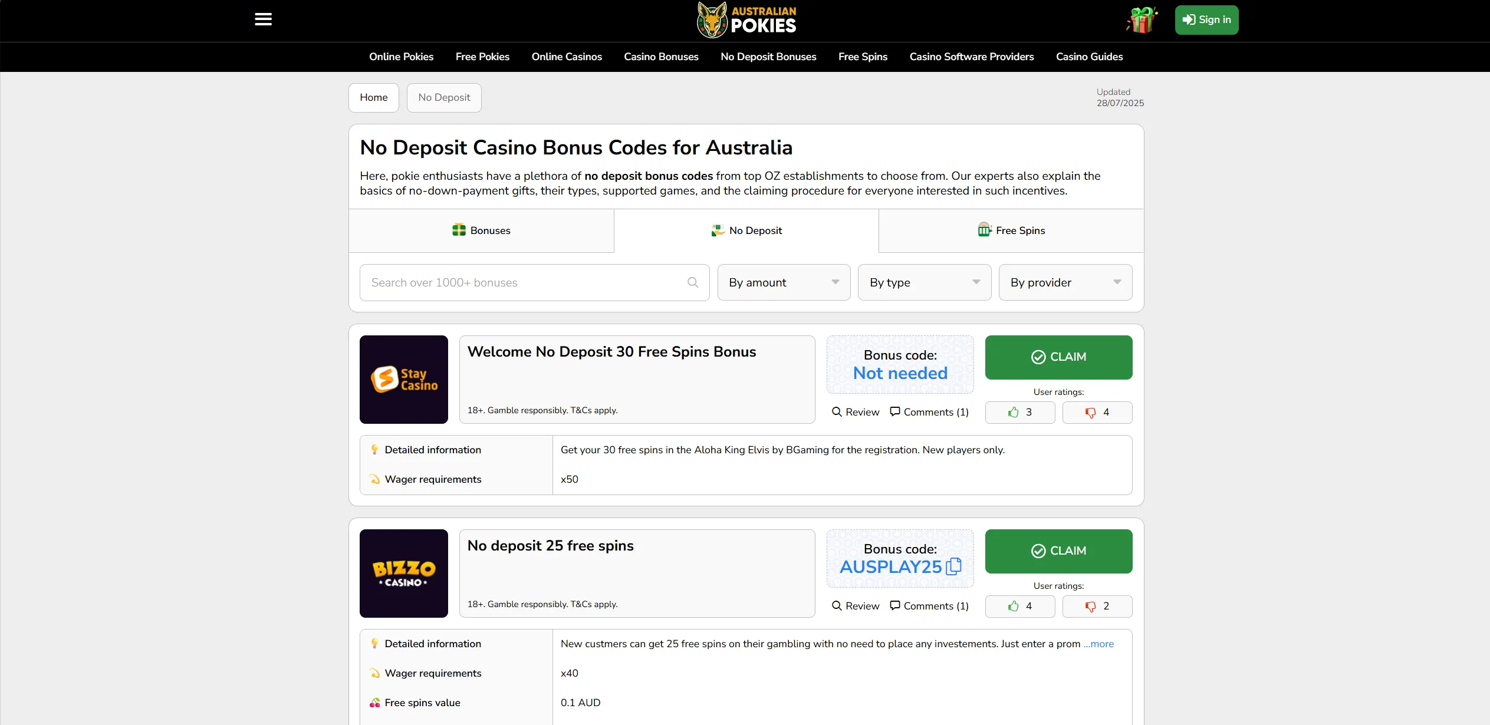1490x725 pixels.
Task: Go to Online Casinos
Action: 567,57
